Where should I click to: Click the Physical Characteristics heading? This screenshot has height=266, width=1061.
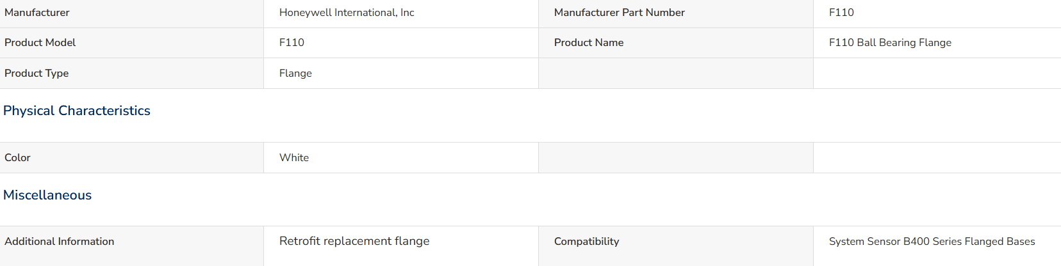(77, 111)
